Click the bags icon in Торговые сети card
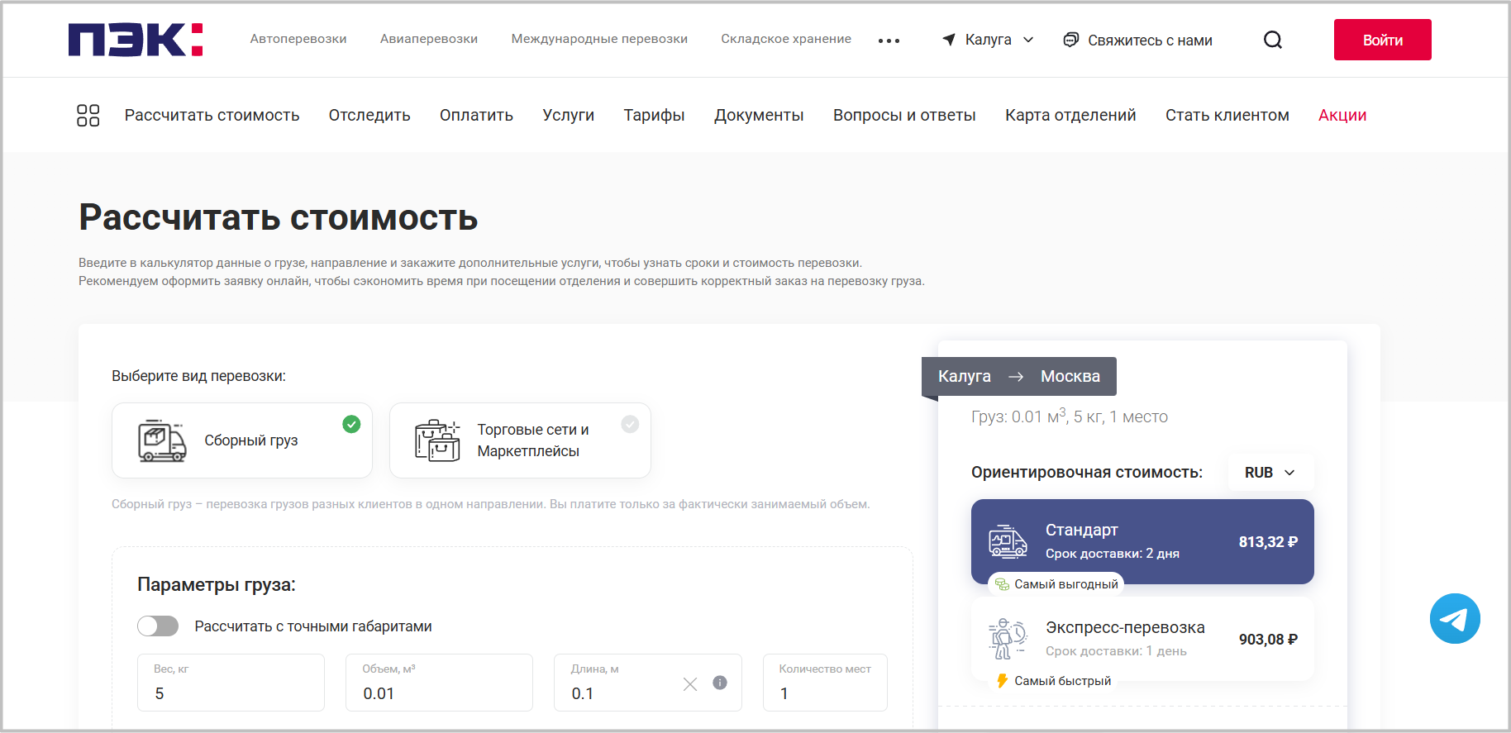This screenshot has height=733, width=1511. (437, 440)
